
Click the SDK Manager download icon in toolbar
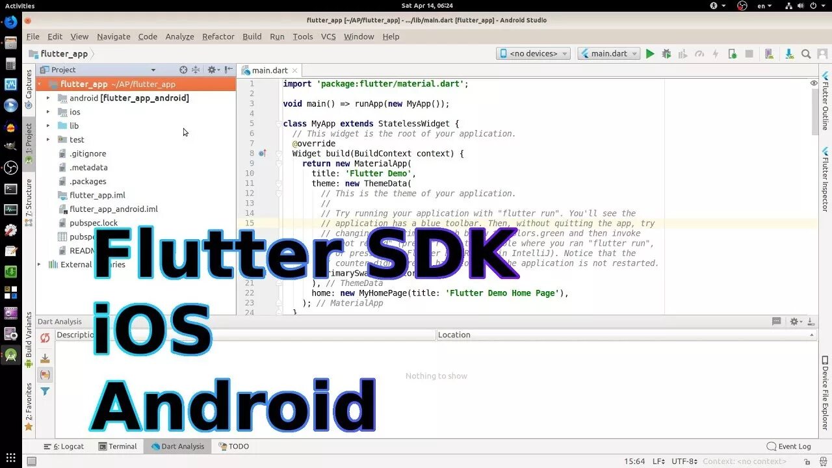790,54
